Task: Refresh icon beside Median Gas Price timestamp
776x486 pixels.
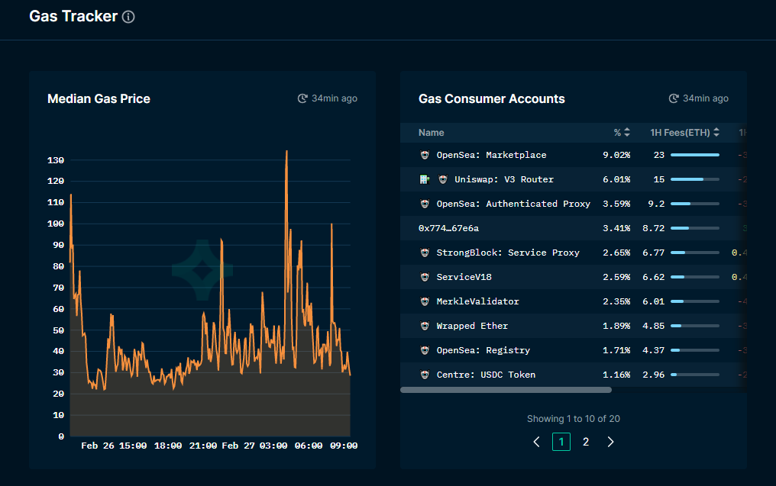Action: click(302, 98)
